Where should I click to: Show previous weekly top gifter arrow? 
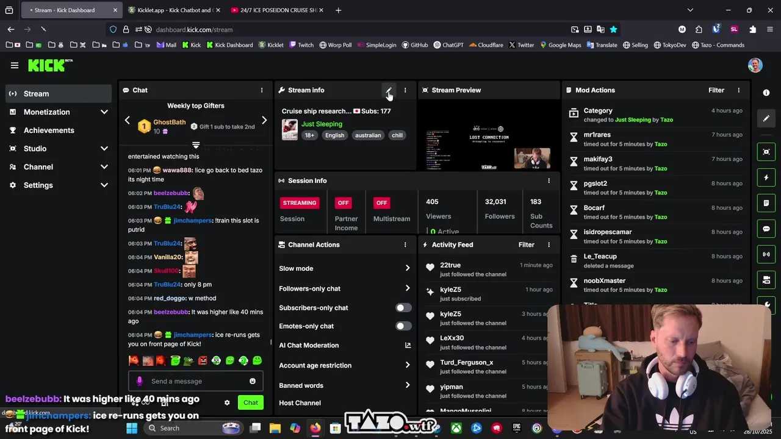[127, 120]
